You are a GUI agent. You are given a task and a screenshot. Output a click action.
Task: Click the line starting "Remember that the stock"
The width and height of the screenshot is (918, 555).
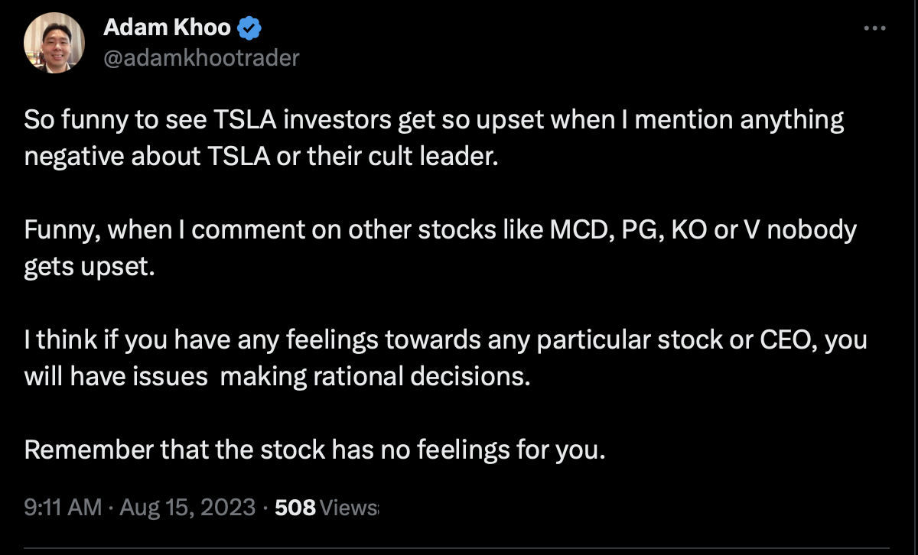coord(314,450)
